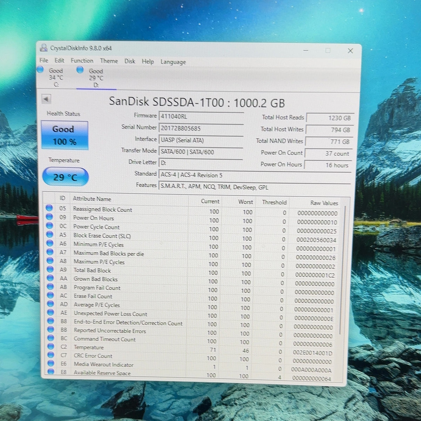Click status icon of Available Reserve Space row
The image size is (421, 421).
(x=51, y=371)
